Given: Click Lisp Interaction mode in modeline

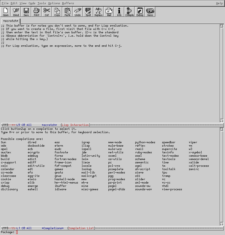Looking at the screenshot, I should click(x=75, y=125).
